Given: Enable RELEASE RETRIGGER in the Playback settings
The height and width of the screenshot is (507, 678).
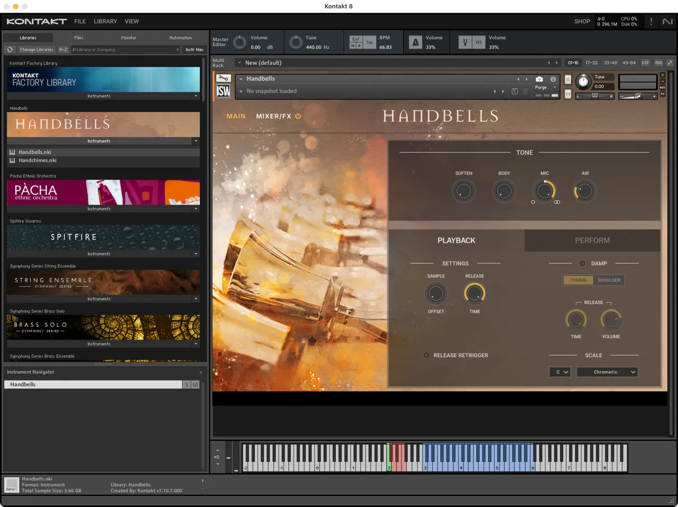Looking at the screenshot, I should coord(426,355).
